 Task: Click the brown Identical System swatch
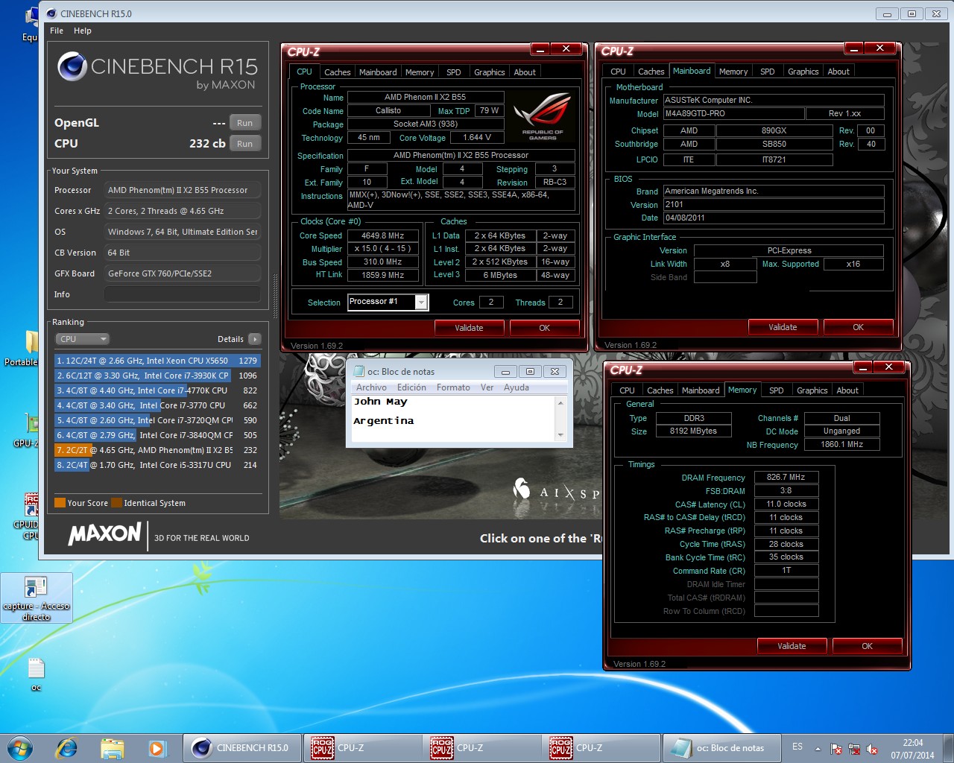pyautogui.click(x=116, y=503)
